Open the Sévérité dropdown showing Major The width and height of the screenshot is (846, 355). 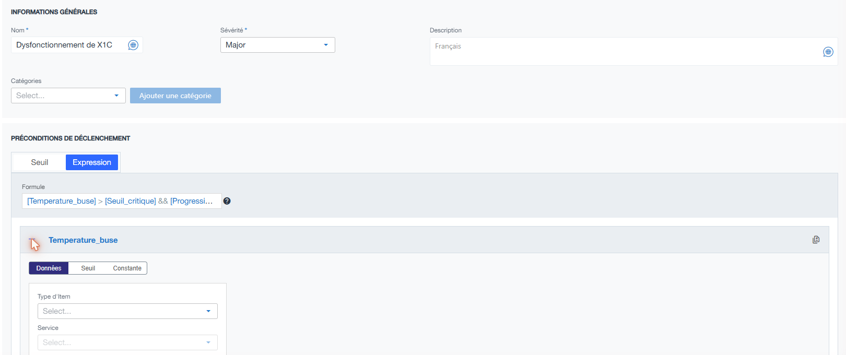pos(278,45)
